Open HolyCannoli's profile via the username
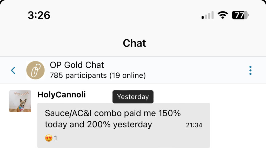The width and height of the screenshot is (266, 157). [62, 95]
